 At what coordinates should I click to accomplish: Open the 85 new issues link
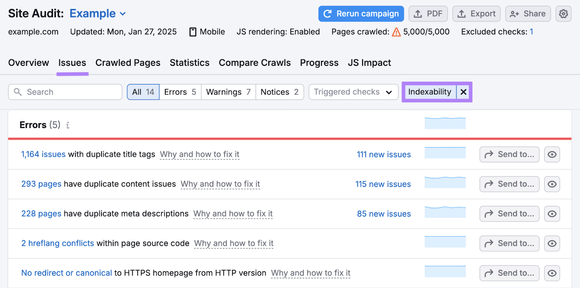[x=384, y=214]
